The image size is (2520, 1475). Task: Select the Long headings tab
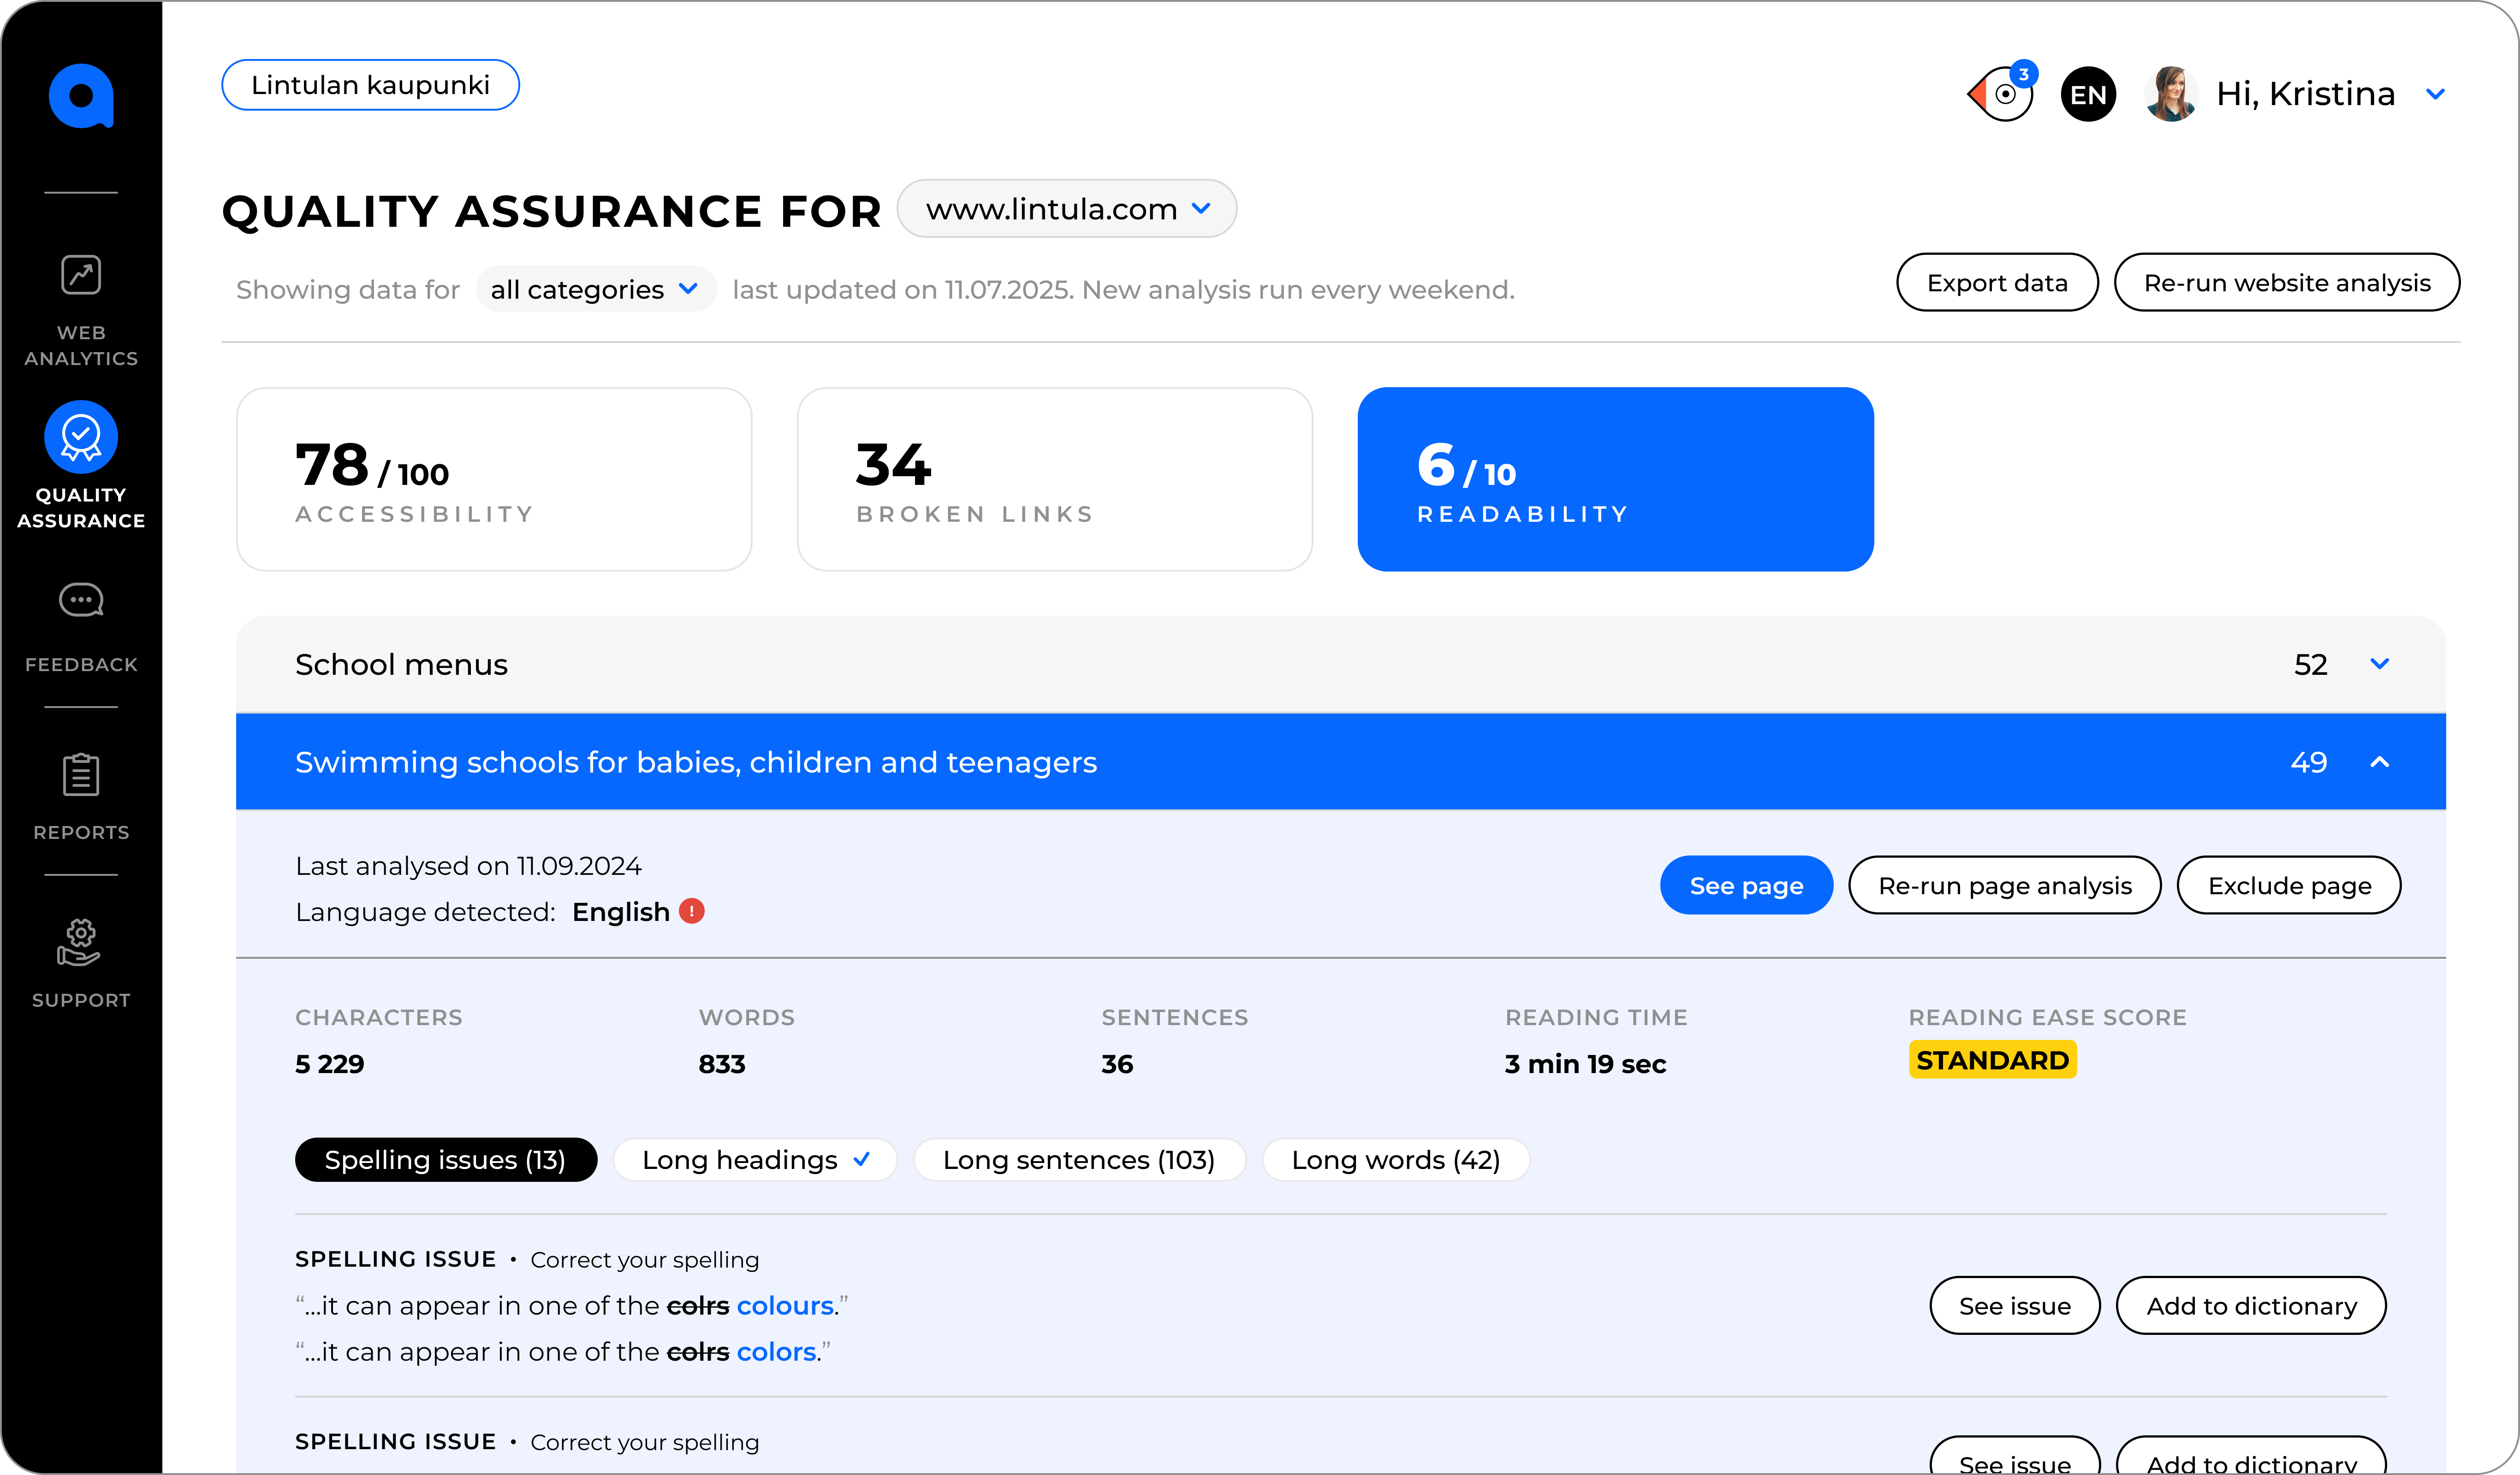(x=755, y=1160)
